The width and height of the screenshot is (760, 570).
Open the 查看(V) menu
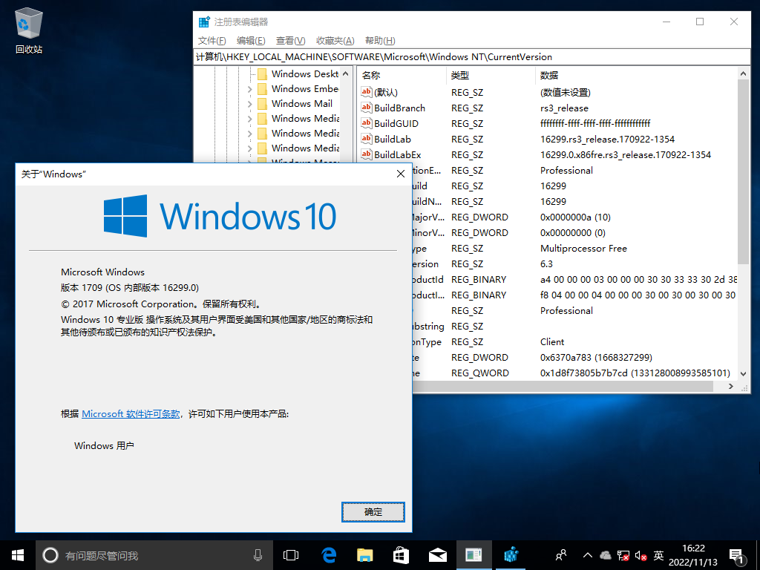(x=290, y=41)
